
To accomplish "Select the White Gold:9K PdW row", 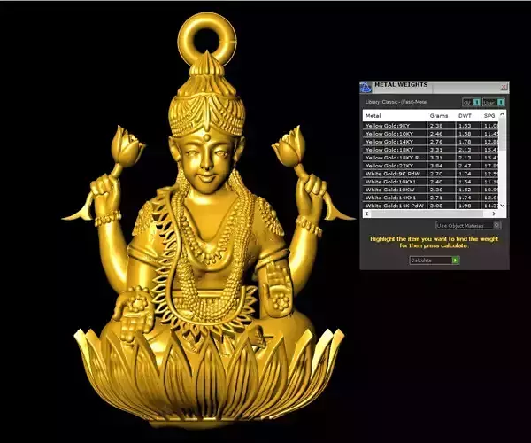I will 430,174.
